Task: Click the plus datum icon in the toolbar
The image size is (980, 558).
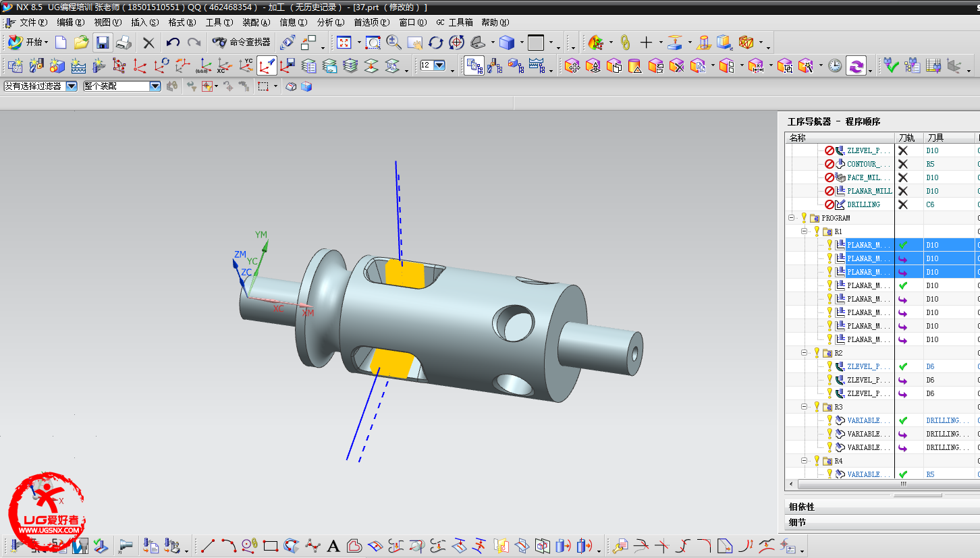Action: (646, 43)
